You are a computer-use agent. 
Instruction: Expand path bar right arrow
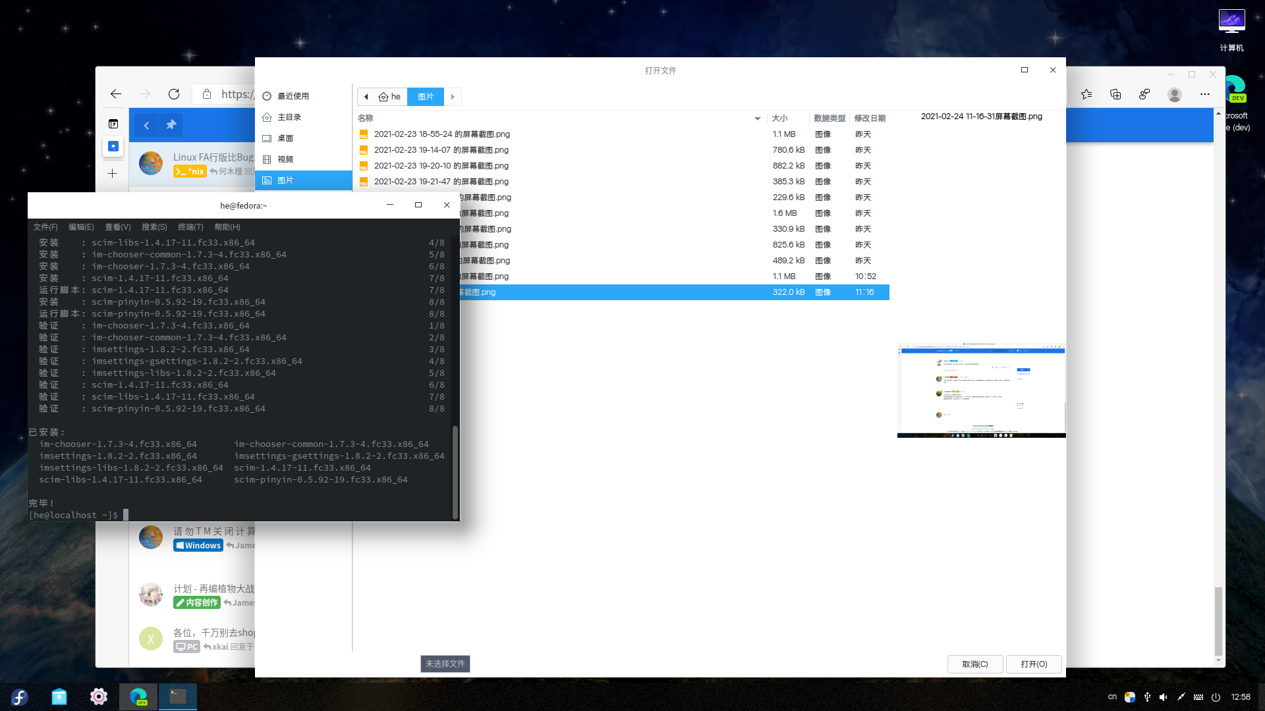(453, 97)
